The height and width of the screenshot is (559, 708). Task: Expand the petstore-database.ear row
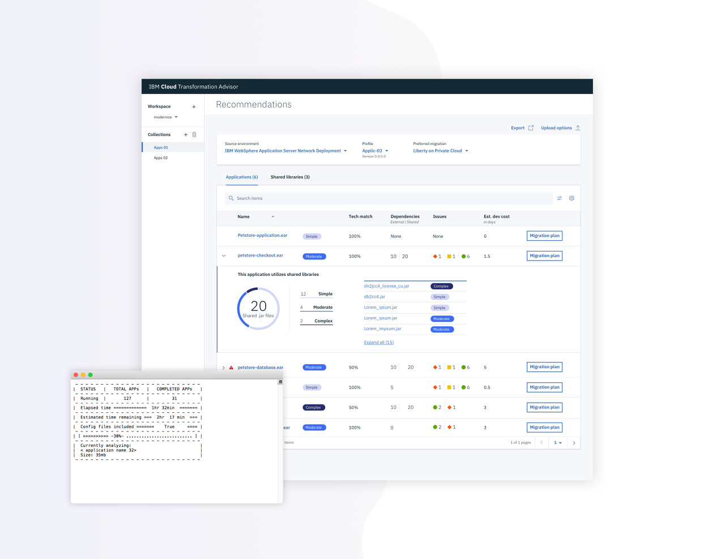[224, 367]
